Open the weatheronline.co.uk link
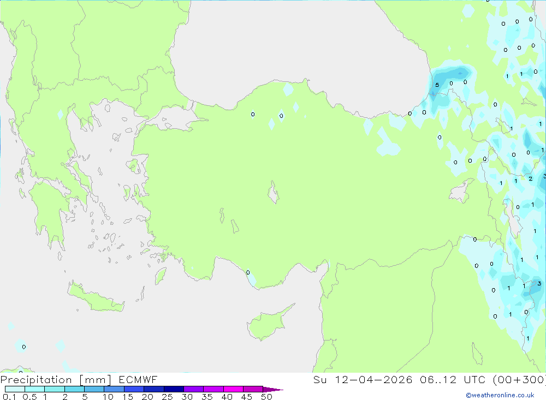 [500, 395]
